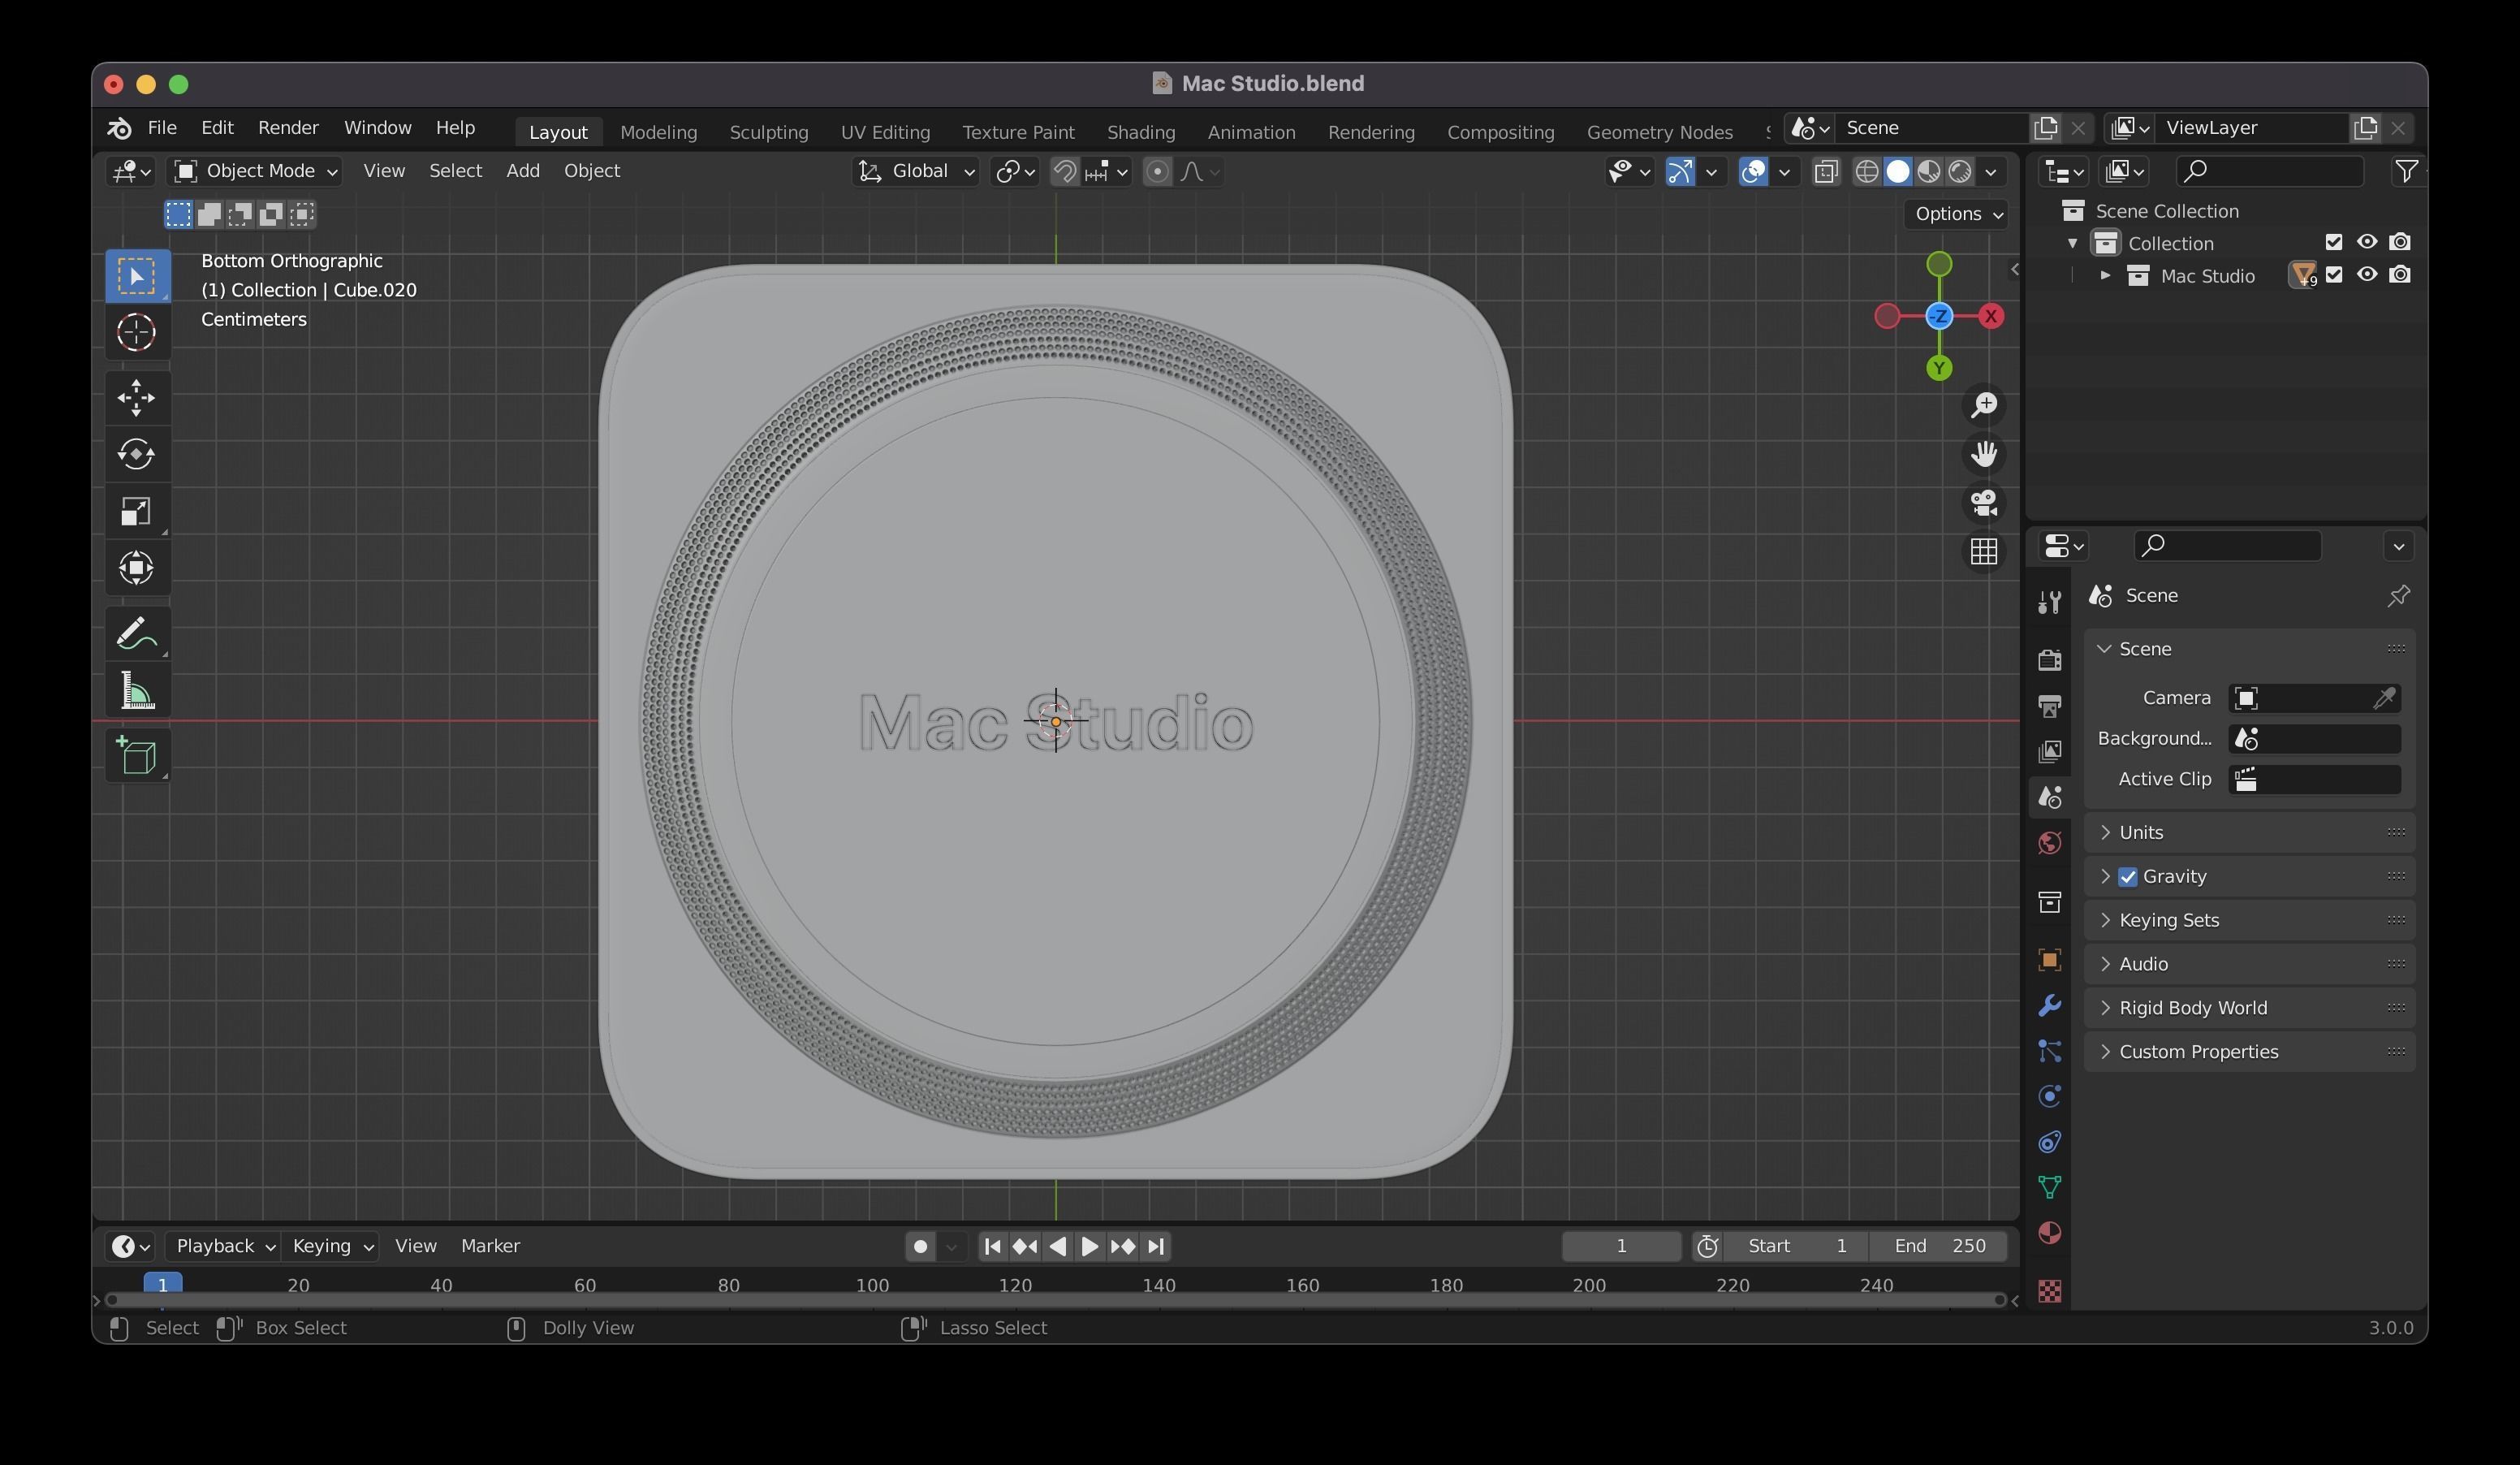Expand the Rigid Body World panel
This screenshot has width=2520, height=1465.
click(2249, 1008)
